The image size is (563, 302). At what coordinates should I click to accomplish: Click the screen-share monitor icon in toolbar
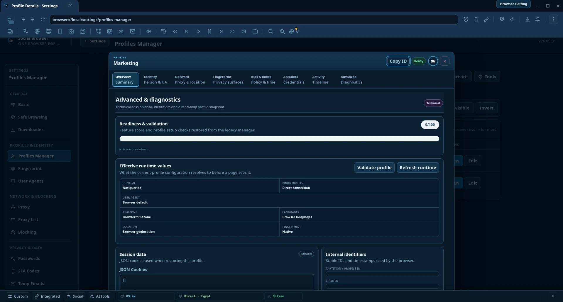point(48,31)
